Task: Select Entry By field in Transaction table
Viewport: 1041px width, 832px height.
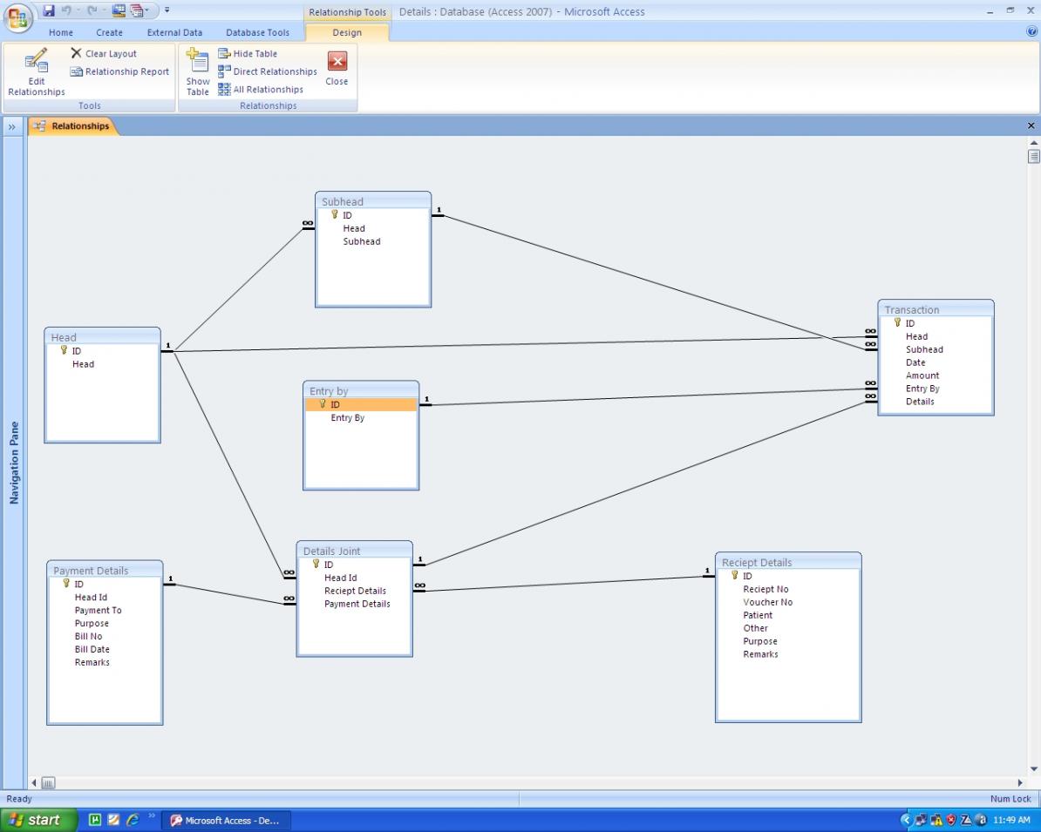Action: click(922, 389)
